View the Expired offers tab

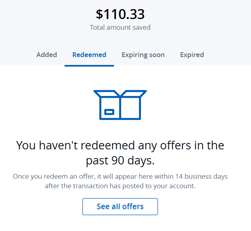[x=192, y=55]
